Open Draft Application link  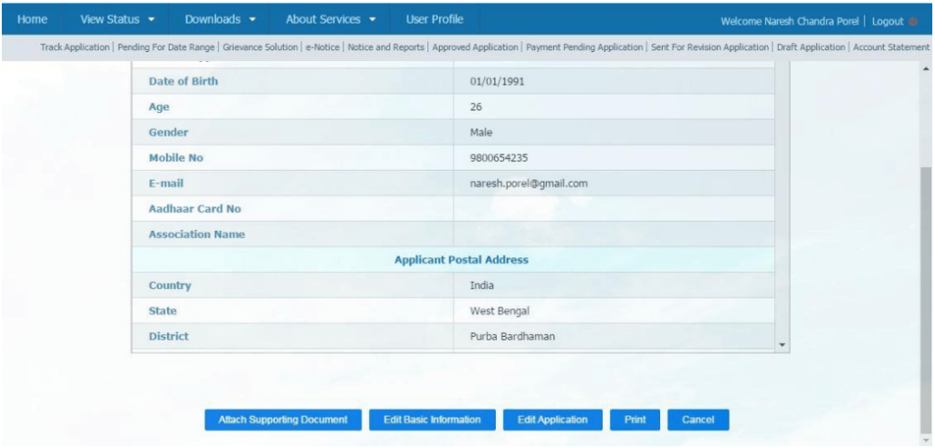point(811,47)
